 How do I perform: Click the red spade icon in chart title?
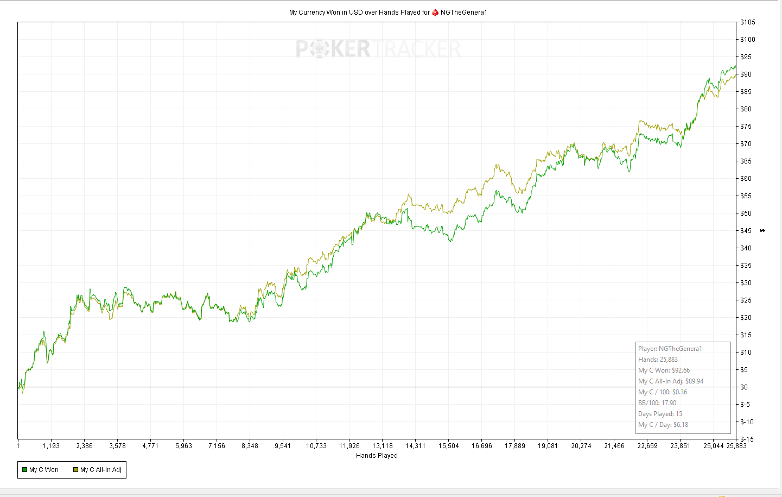[x=435, y=12]
